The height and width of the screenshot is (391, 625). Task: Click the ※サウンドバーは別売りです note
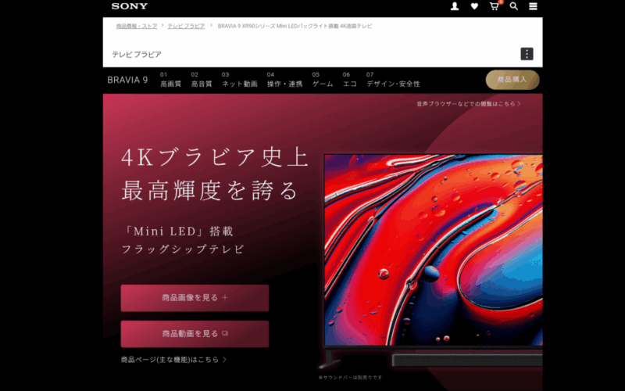tap(350, 378)
